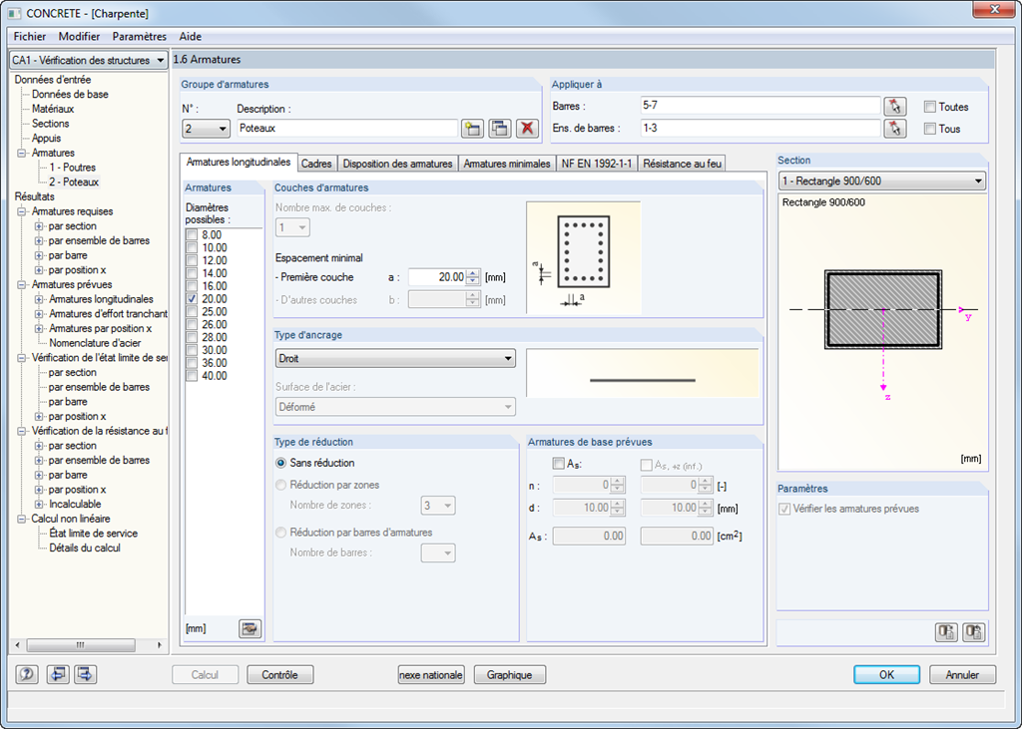Delete the reinforcement group with the red X
Image resolution: width=1022 pixels, height=729 pixels.
[x=527, y=129]
